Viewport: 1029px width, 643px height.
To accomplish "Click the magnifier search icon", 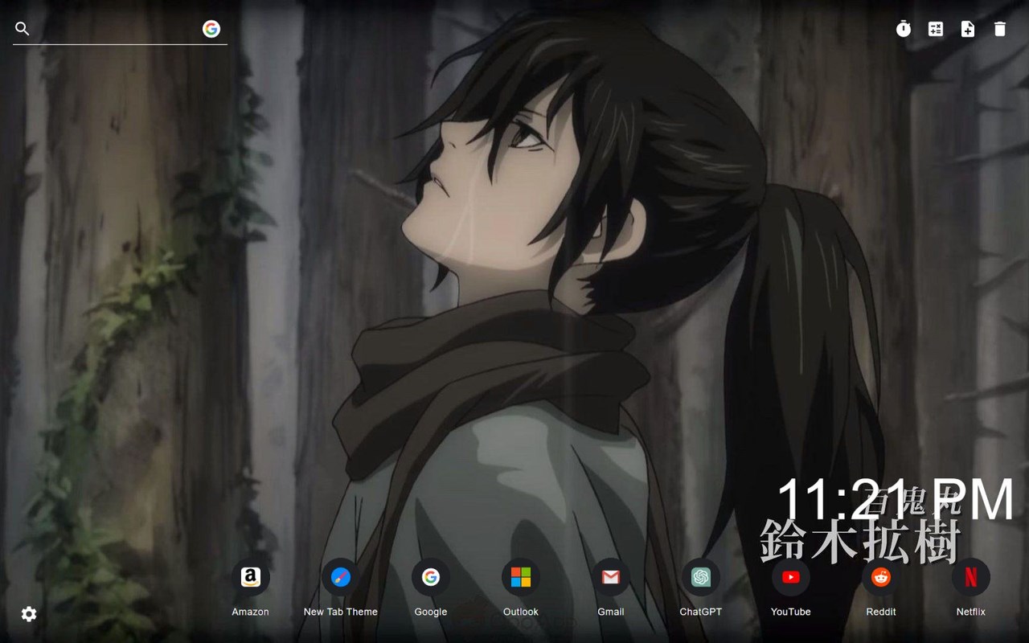I will point(23,29).
